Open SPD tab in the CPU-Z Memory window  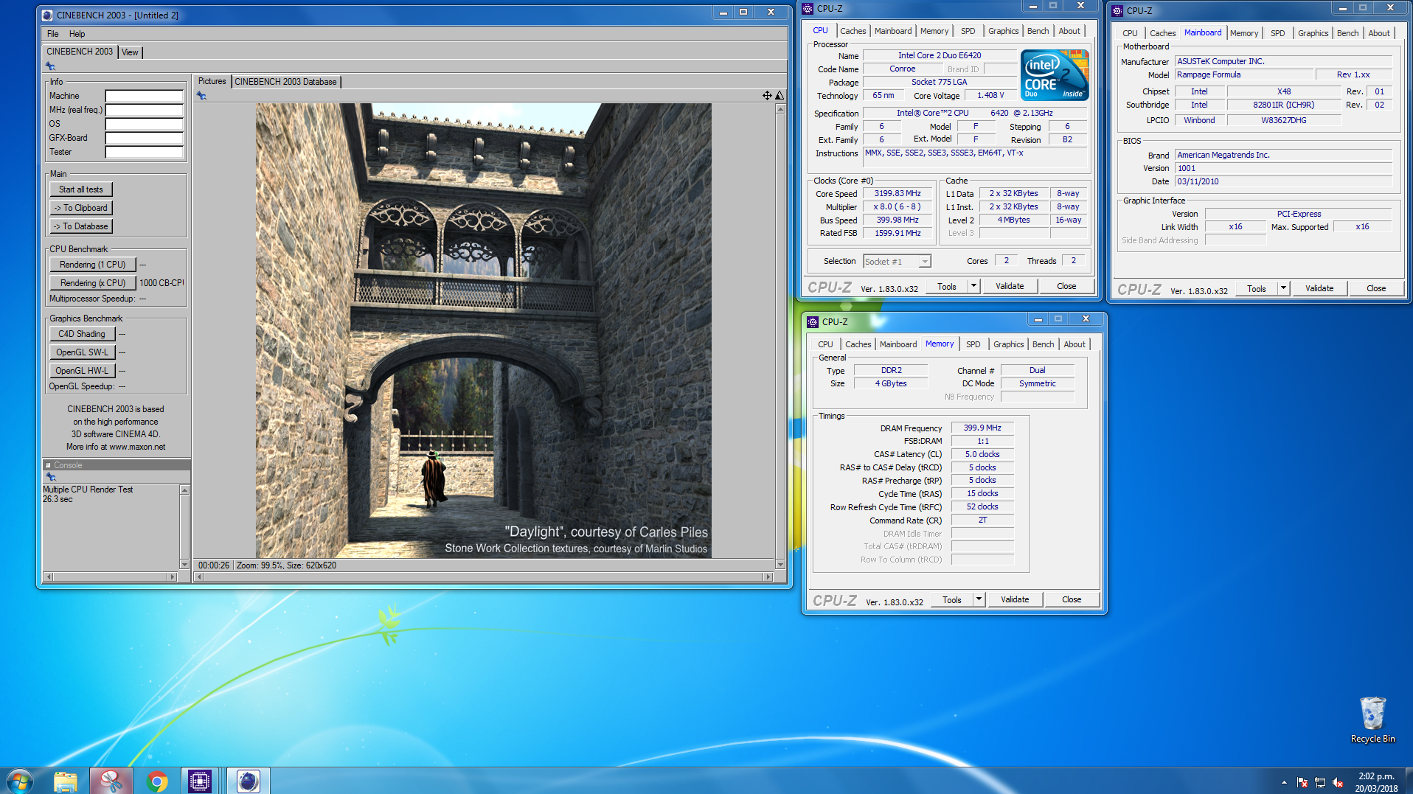coord(973,344)
